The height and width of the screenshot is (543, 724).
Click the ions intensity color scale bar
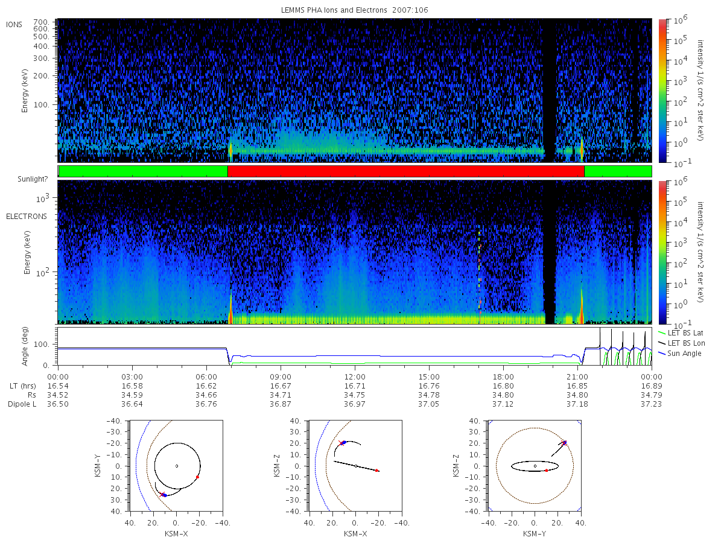(662, 91)
